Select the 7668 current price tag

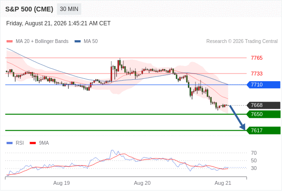tap(263, 106)
